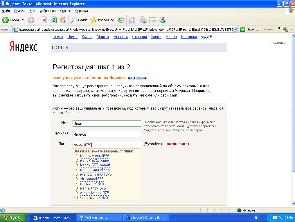Click the Имя input field containing Иван
The image size is (295, 222).
coord(107,123)
